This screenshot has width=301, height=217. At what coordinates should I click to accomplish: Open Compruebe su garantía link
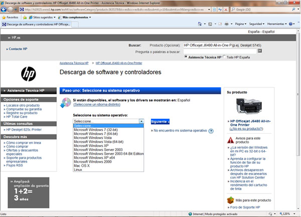tap(24, 109)
